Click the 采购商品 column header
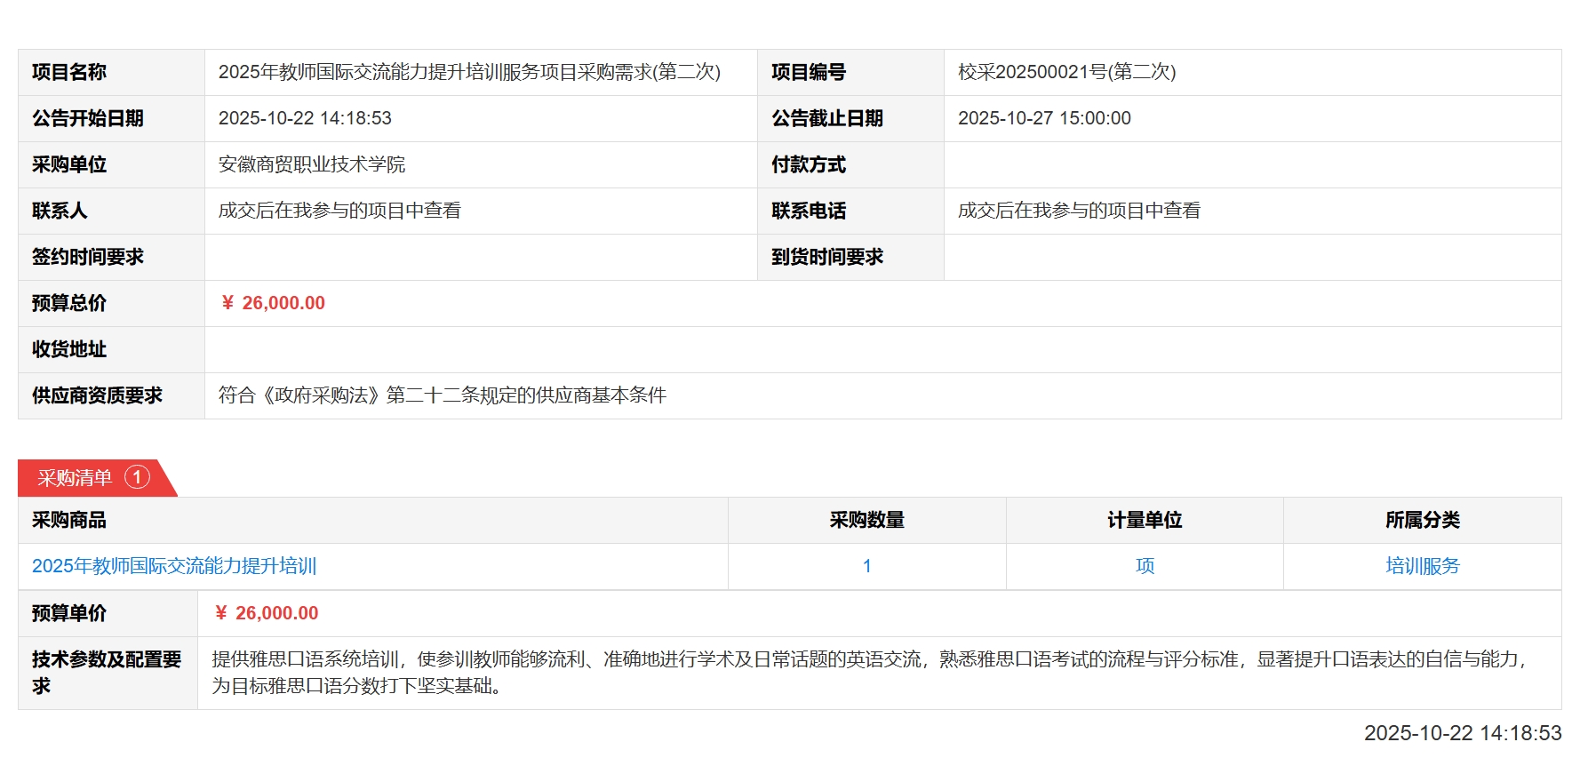This screenshot has height=758, width=1588. click(x=69, y=520)
